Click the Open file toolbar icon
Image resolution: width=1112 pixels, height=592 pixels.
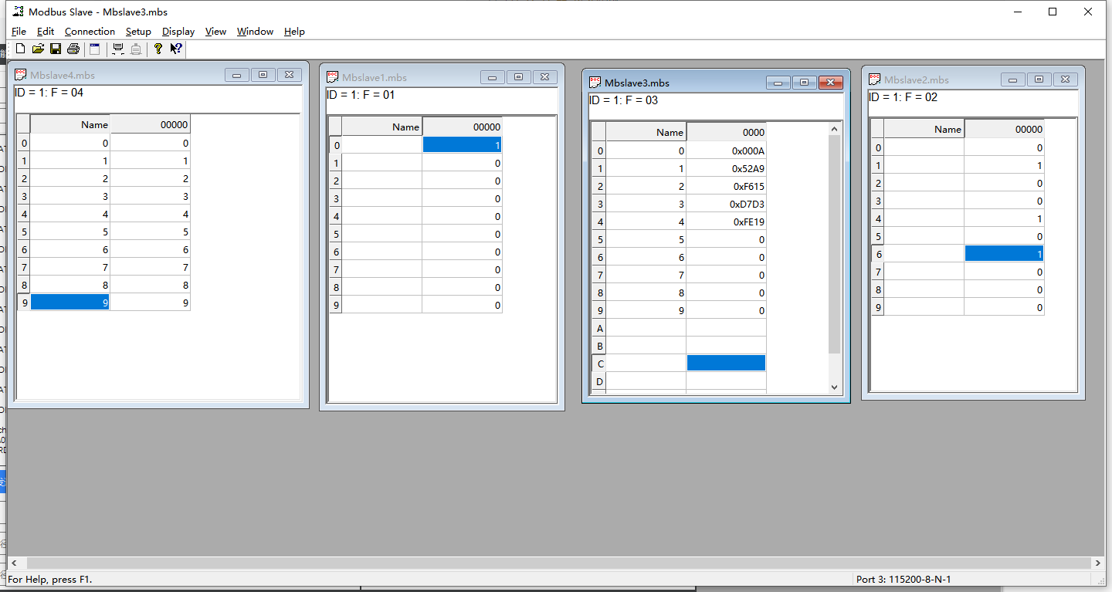38,49
